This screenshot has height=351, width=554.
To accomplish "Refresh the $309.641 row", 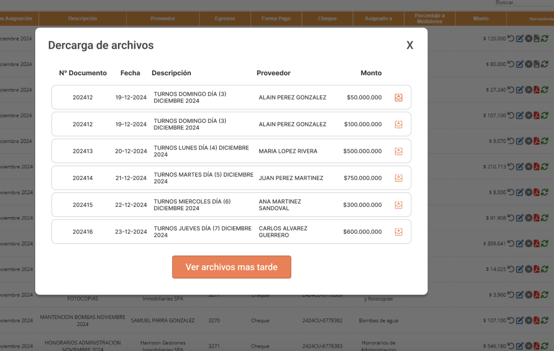I will point(545,244).
